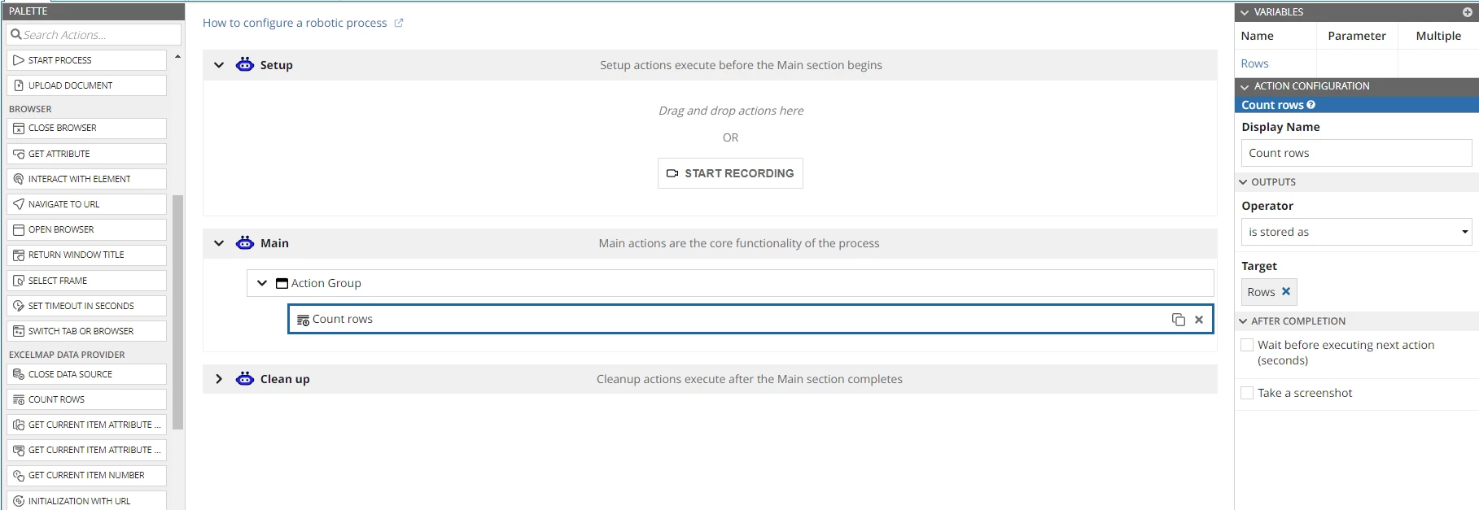The width and height of the screenshot is (1479, 510).
Task: Open the Operator dropdown
Action: point(1356,232)
